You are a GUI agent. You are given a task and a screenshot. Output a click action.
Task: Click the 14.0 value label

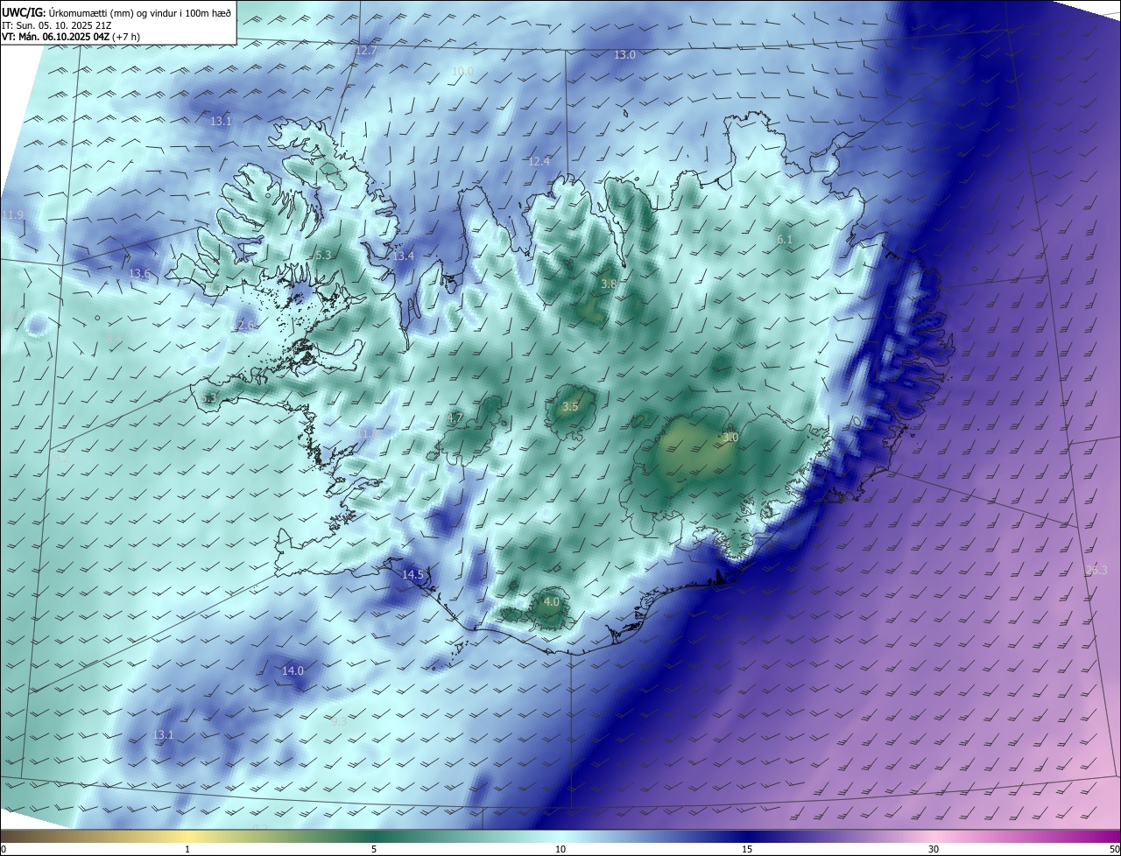(x=293, y=670)
